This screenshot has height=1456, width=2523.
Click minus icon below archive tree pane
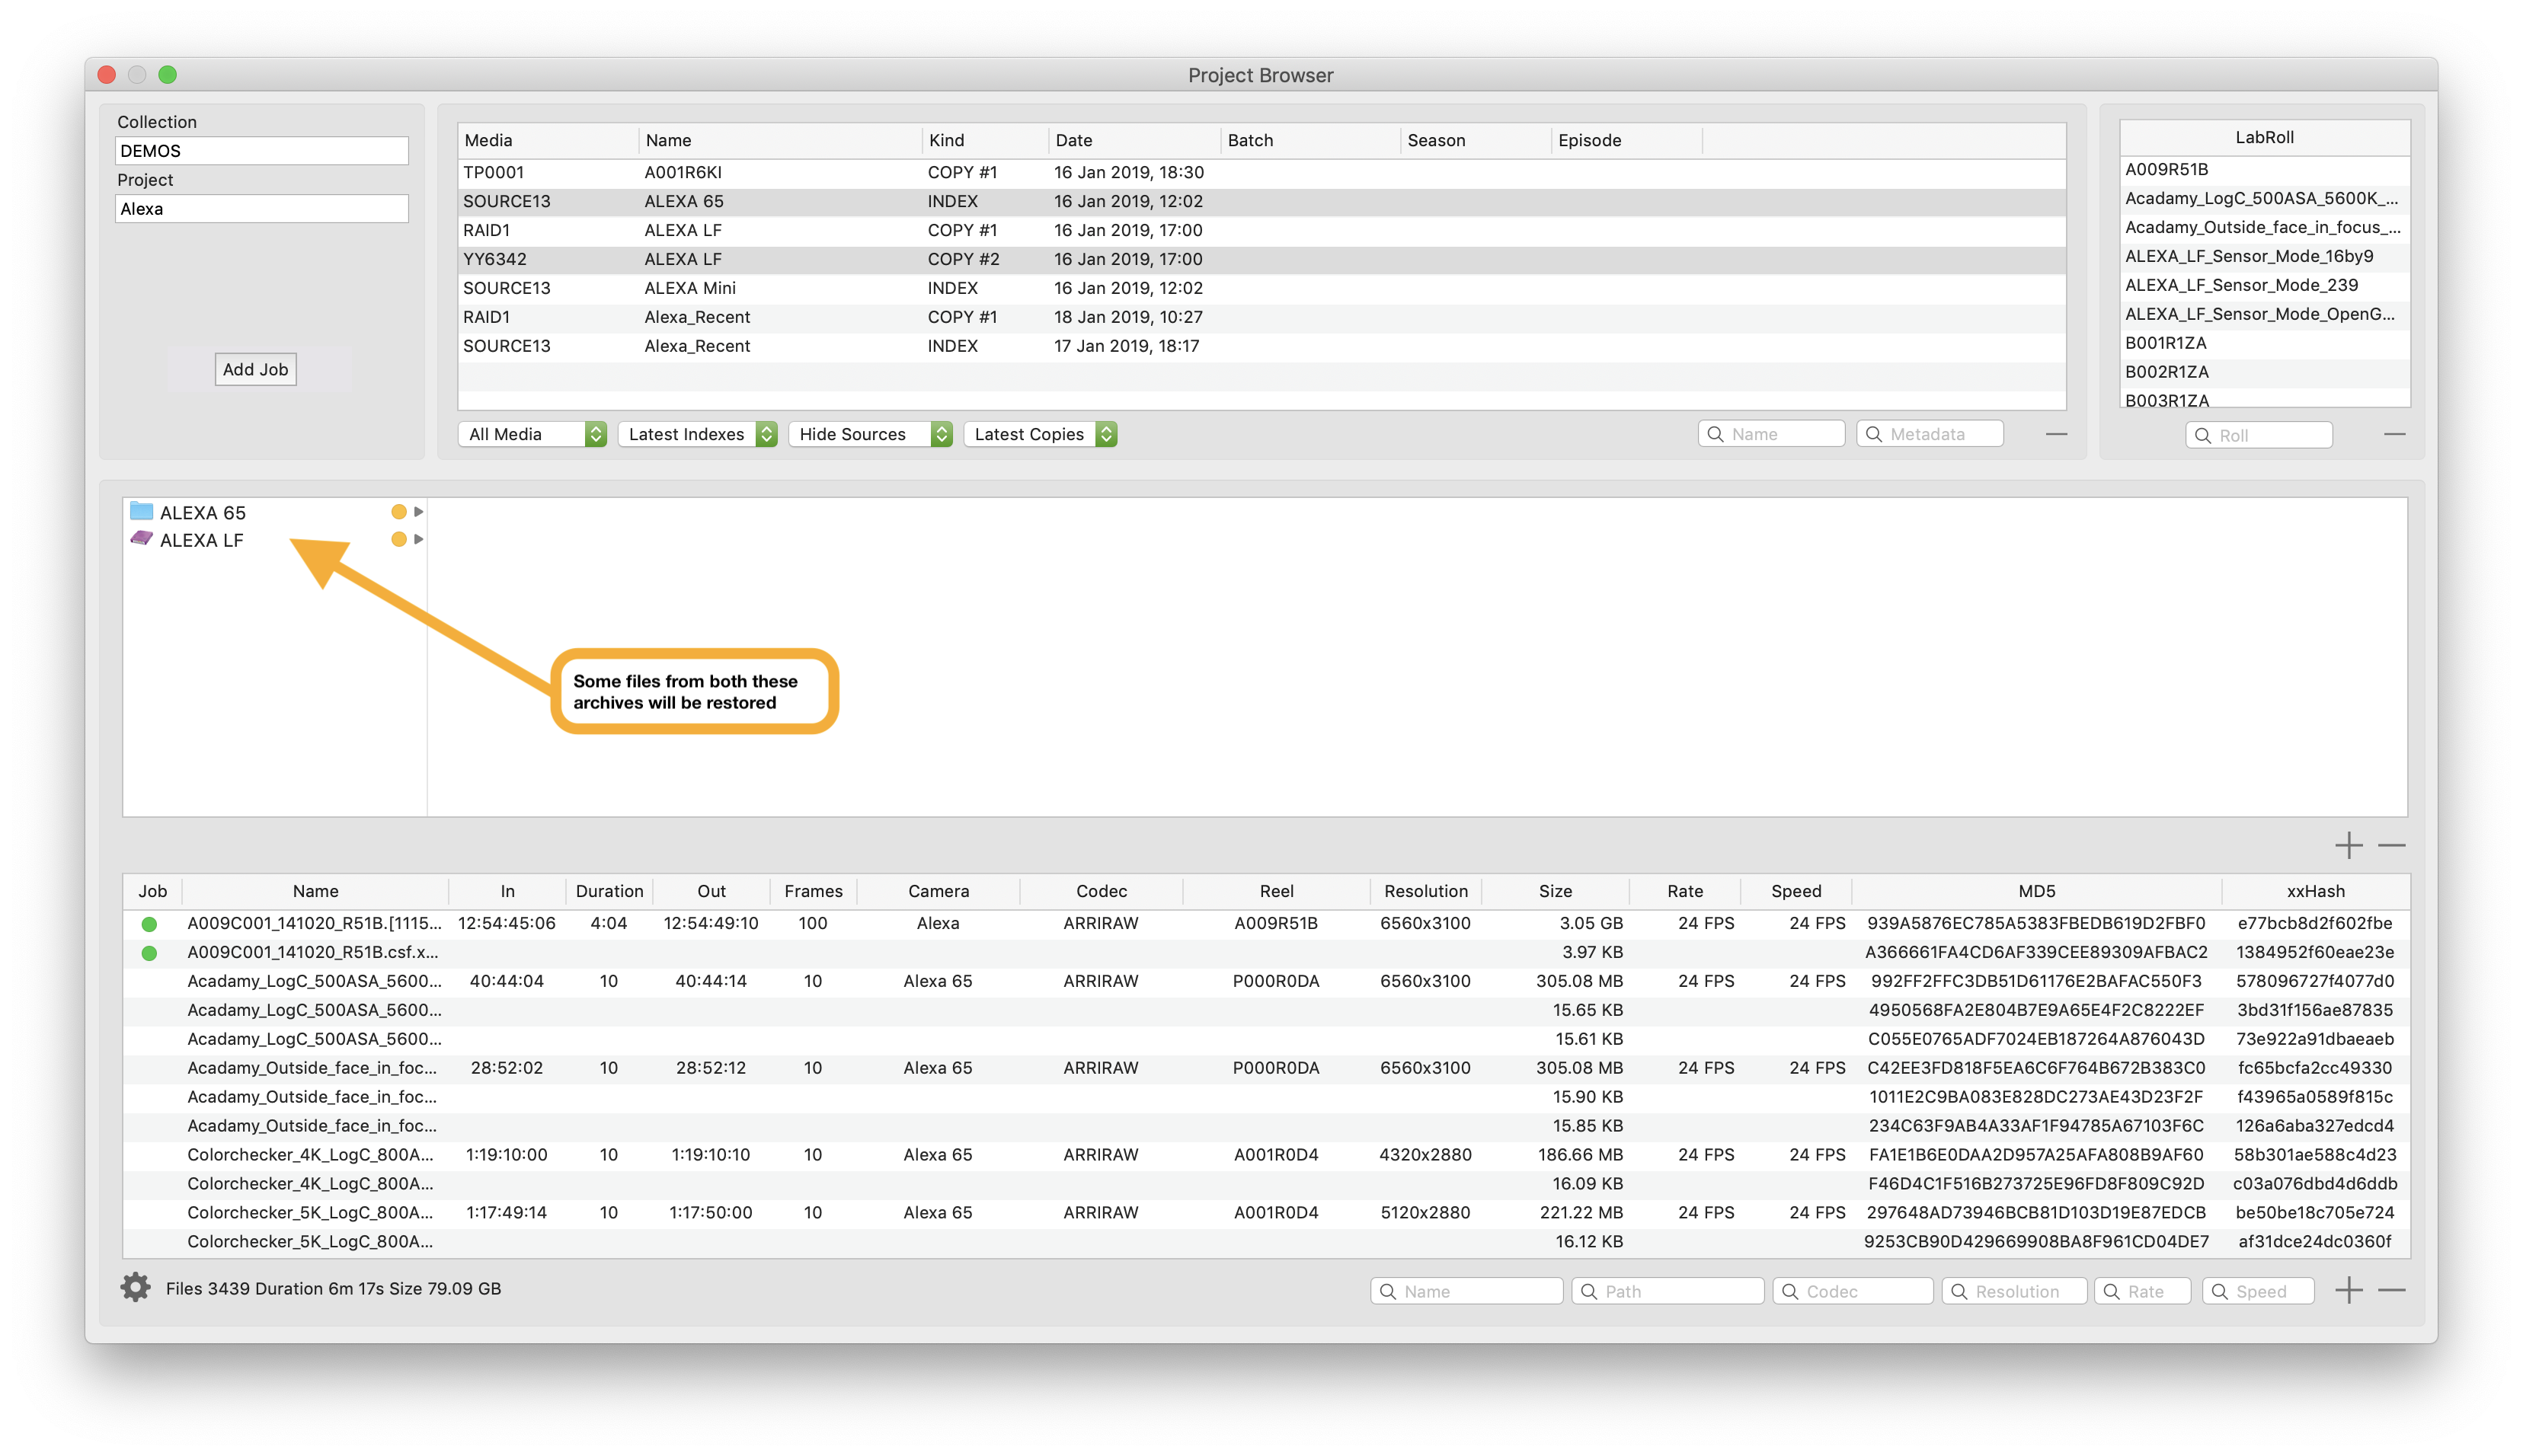tap(2391, 846)
